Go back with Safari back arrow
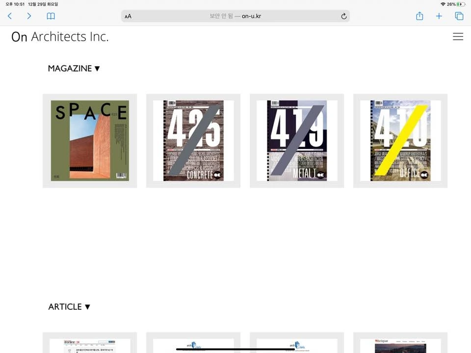471x353 pixels. point(10,16)
